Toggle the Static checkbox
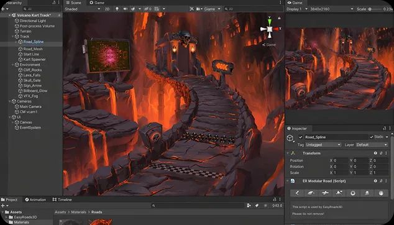Viewport: 394px width, 225px height. click(x=372, y=137)
